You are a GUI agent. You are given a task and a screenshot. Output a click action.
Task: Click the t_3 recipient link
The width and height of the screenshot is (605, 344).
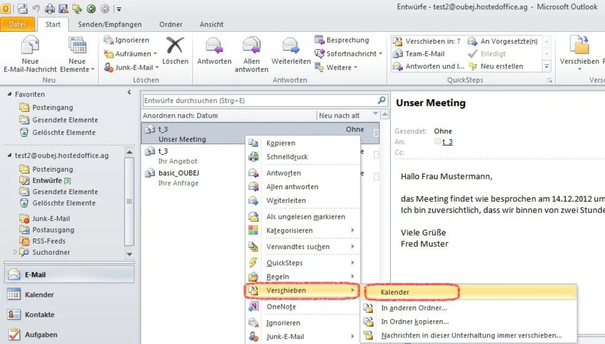pos(447,142)
